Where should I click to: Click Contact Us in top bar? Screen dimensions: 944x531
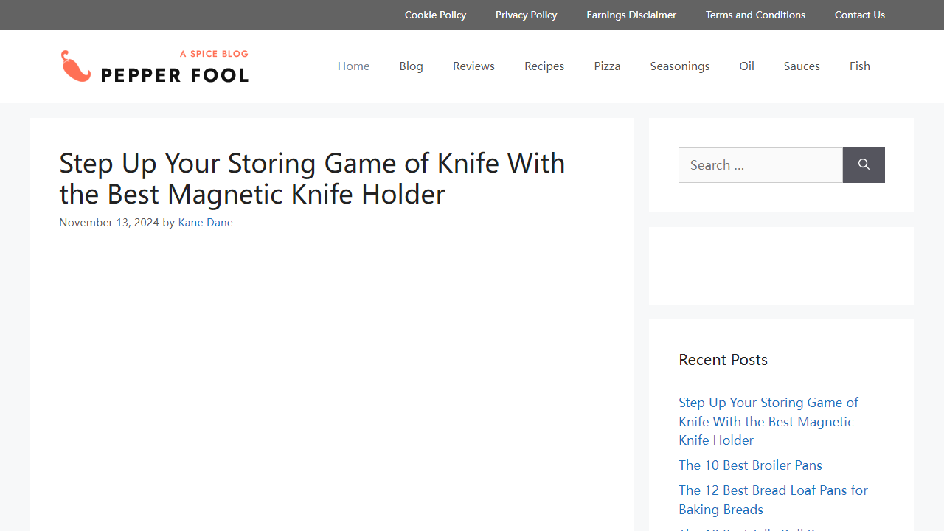click(x=859, y=15)
